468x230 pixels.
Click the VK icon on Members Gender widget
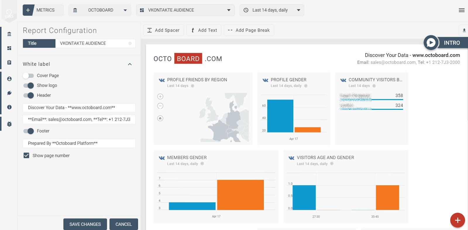pos(162,158)
